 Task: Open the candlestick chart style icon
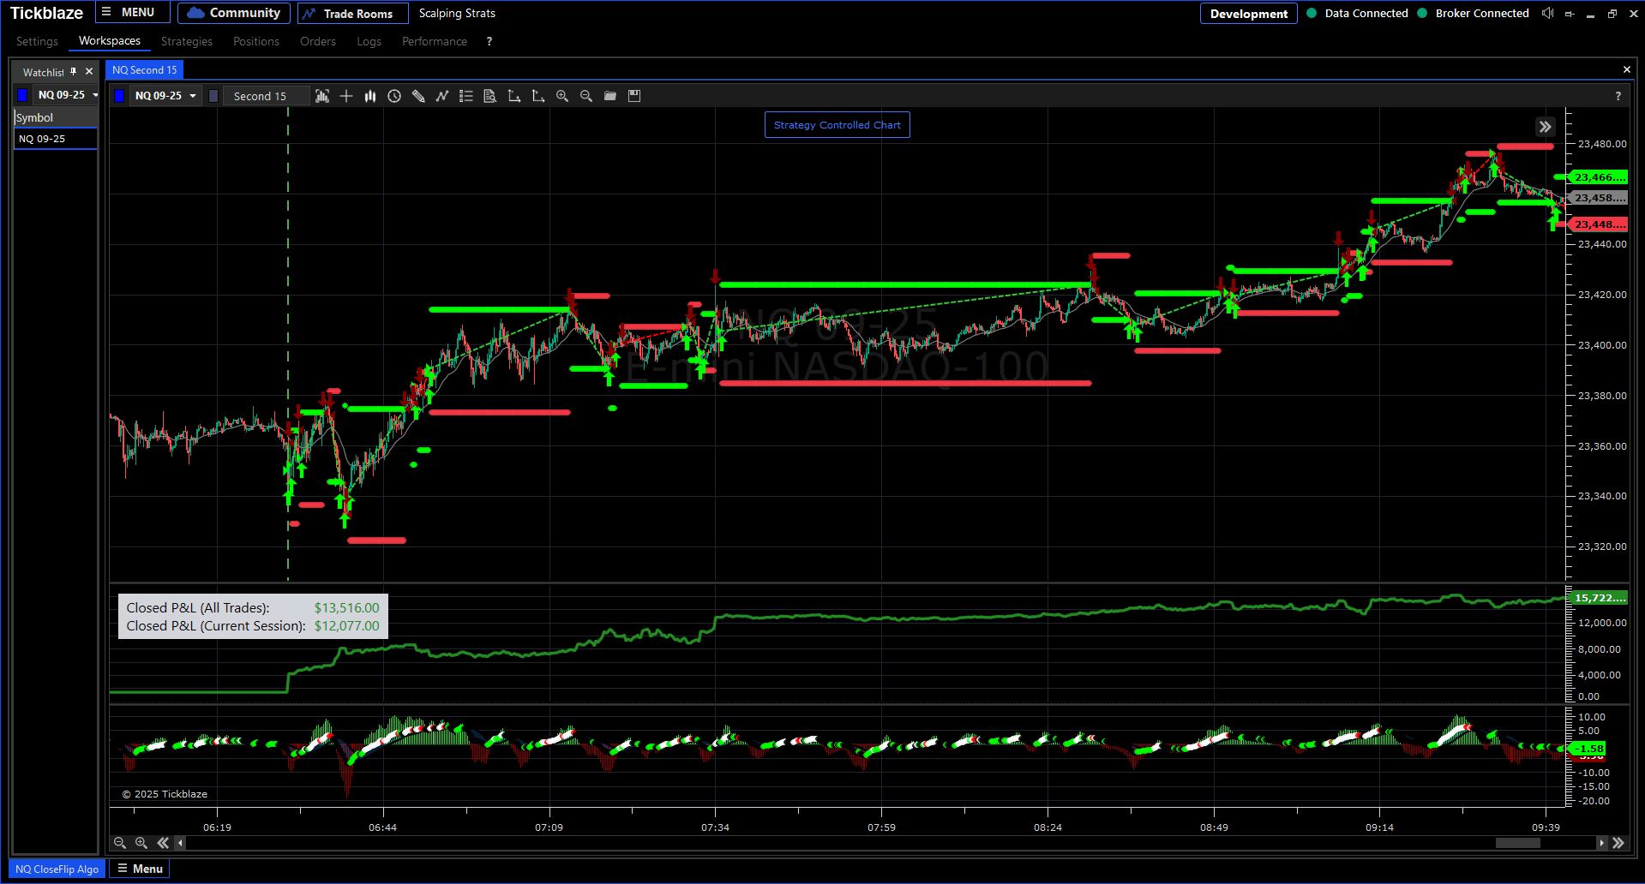pyautogui.click(x=370, y=96)
